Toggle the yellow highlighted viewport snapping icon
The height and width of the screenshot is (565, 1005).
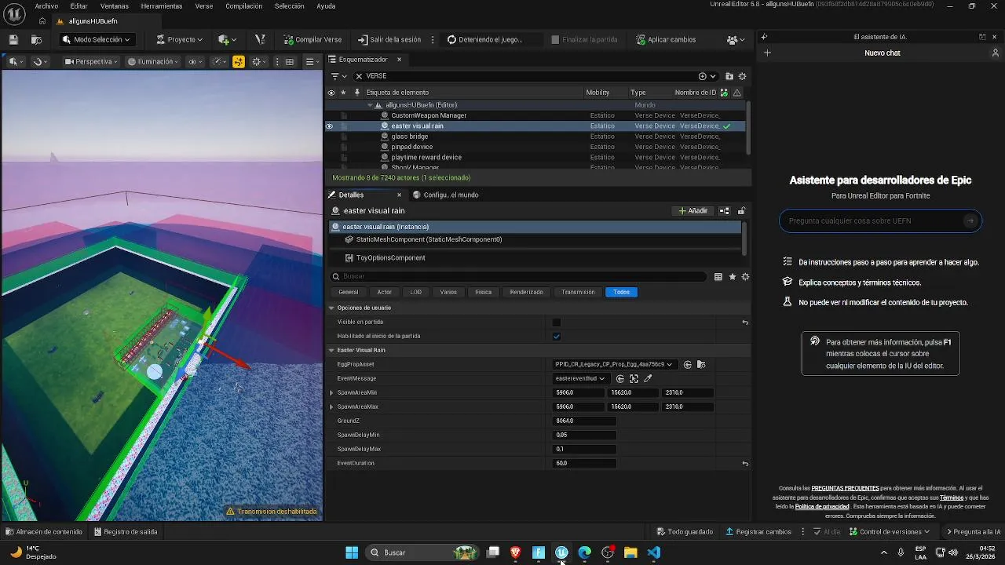coord(239,61)
